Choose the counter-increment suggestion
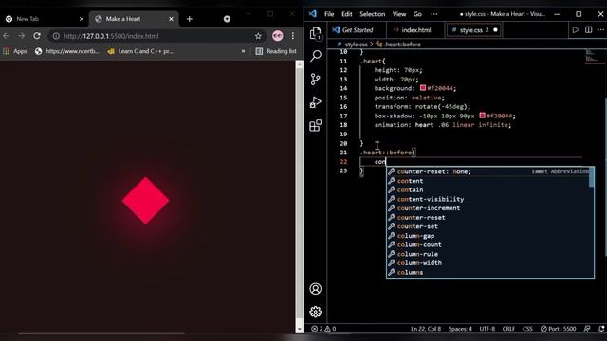 [x=489, y=208]
